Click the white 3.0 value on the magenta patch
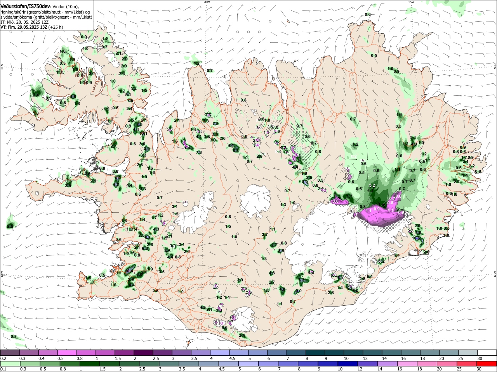Viewport: 497px width, 372px height. [336, 201]
